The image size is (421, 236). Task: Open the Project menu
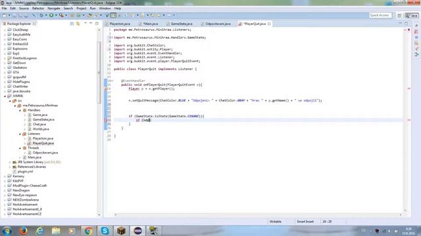tap(82, 9)
